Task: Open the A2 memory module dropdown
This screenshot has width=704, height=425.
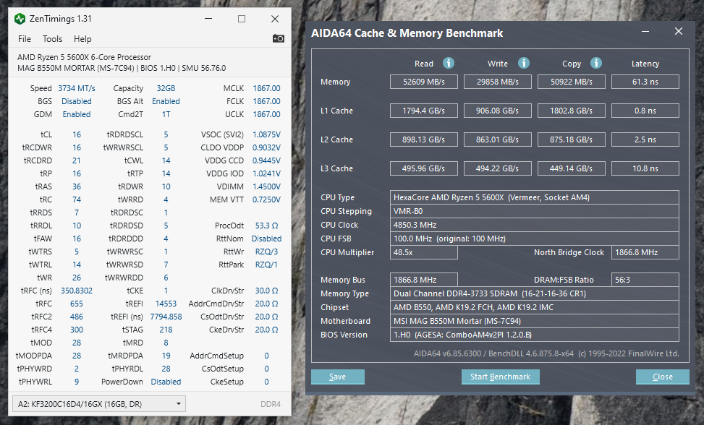Action: pyautogui.click(x=99, y=404)
